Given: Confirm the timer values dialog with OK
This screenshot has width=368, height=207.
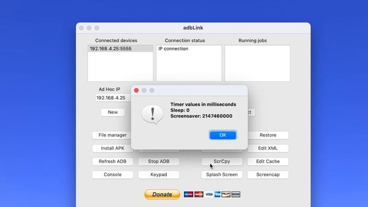Looking at the screenshot, I should click(223, 135).
